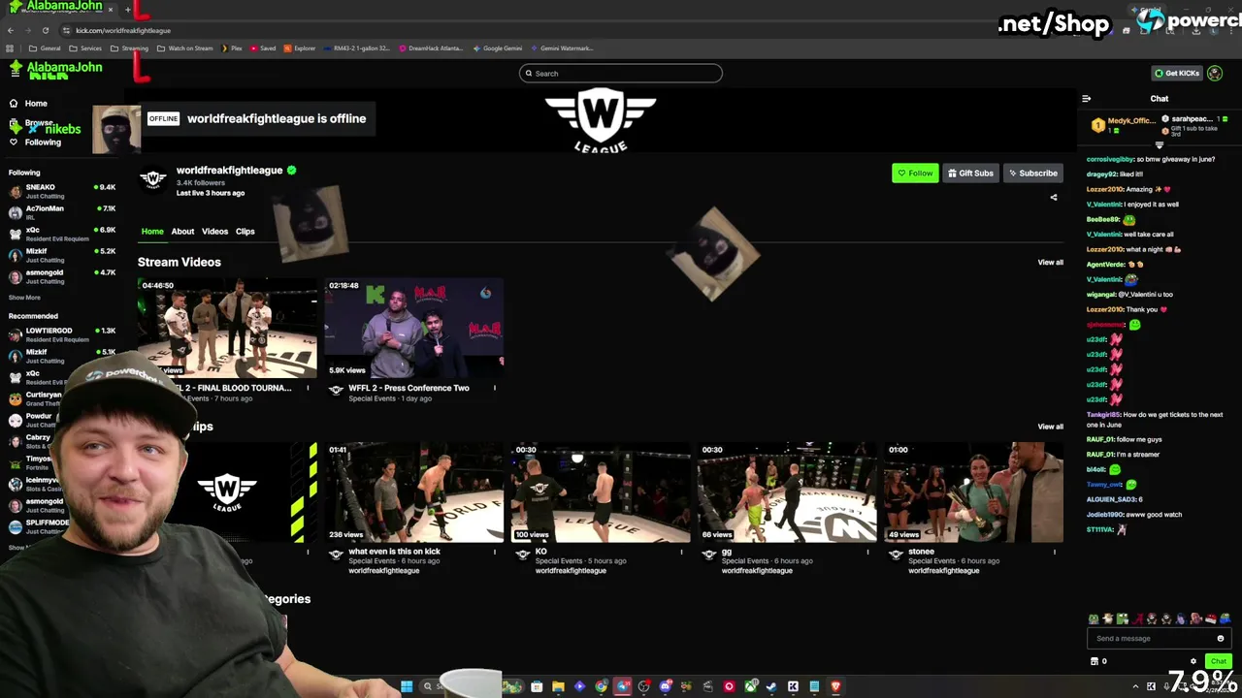
Task: Subscribe to the channel
Action: tap(1032, 174)
